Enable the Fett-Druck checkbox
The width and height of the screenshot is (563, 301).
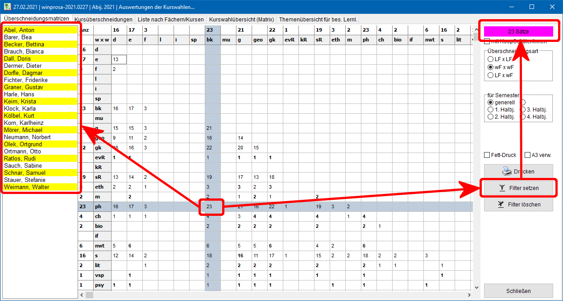487,155
